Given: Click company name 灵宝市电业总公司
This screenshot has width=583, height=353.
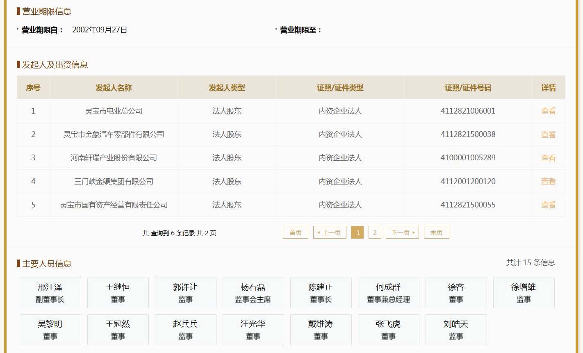Looking at the screenshot, I should pos(114,111).
